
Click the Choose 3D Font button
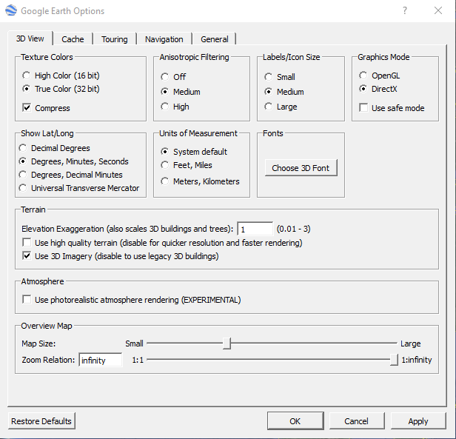point(301,168)
